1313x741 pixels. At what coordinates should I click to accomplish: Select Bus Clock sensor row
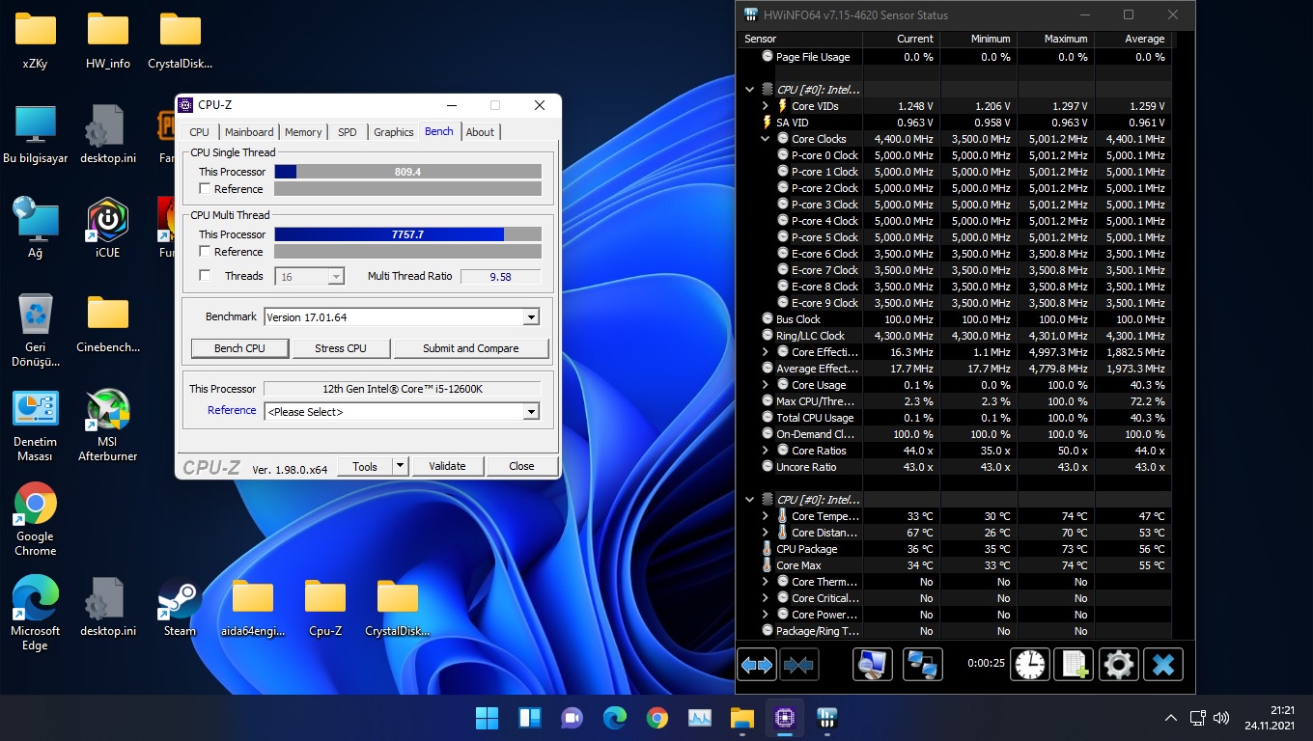click(x=953, y=319)
